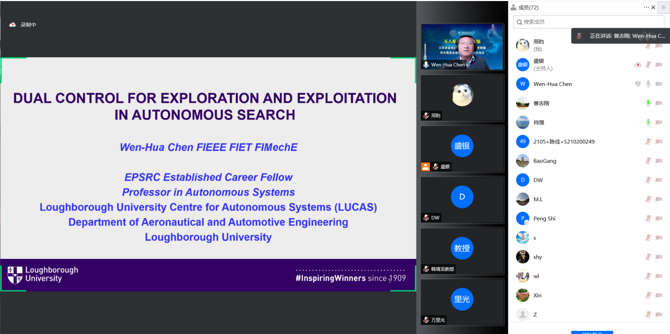Toggle the microphone for 肖强

[x=648, y=122]
